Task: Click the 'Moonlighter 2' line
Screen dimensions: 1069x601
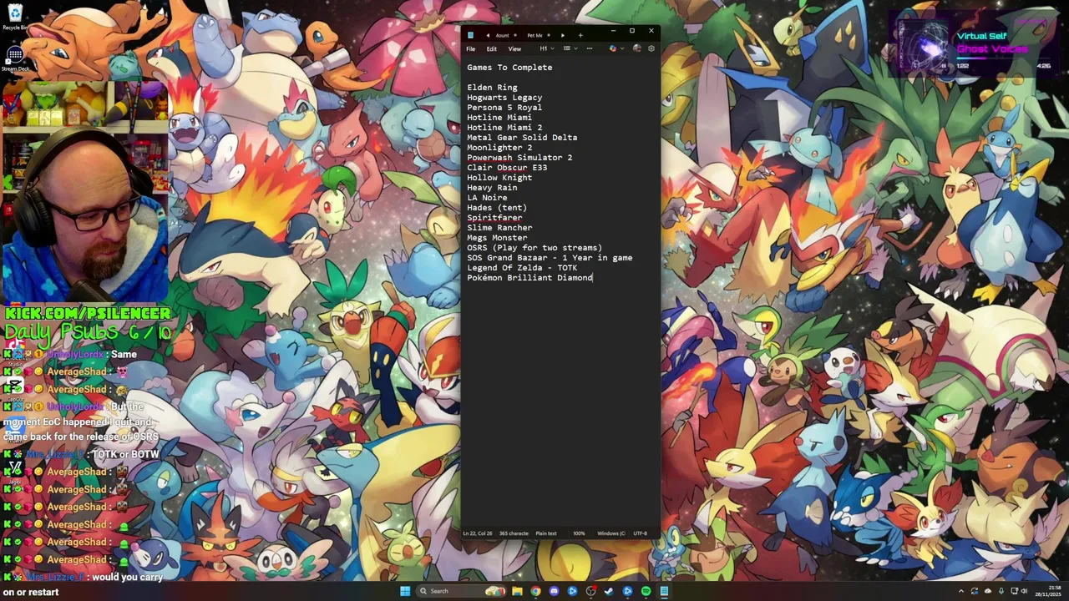Action: pyautogui.click(x=499, y=148)
